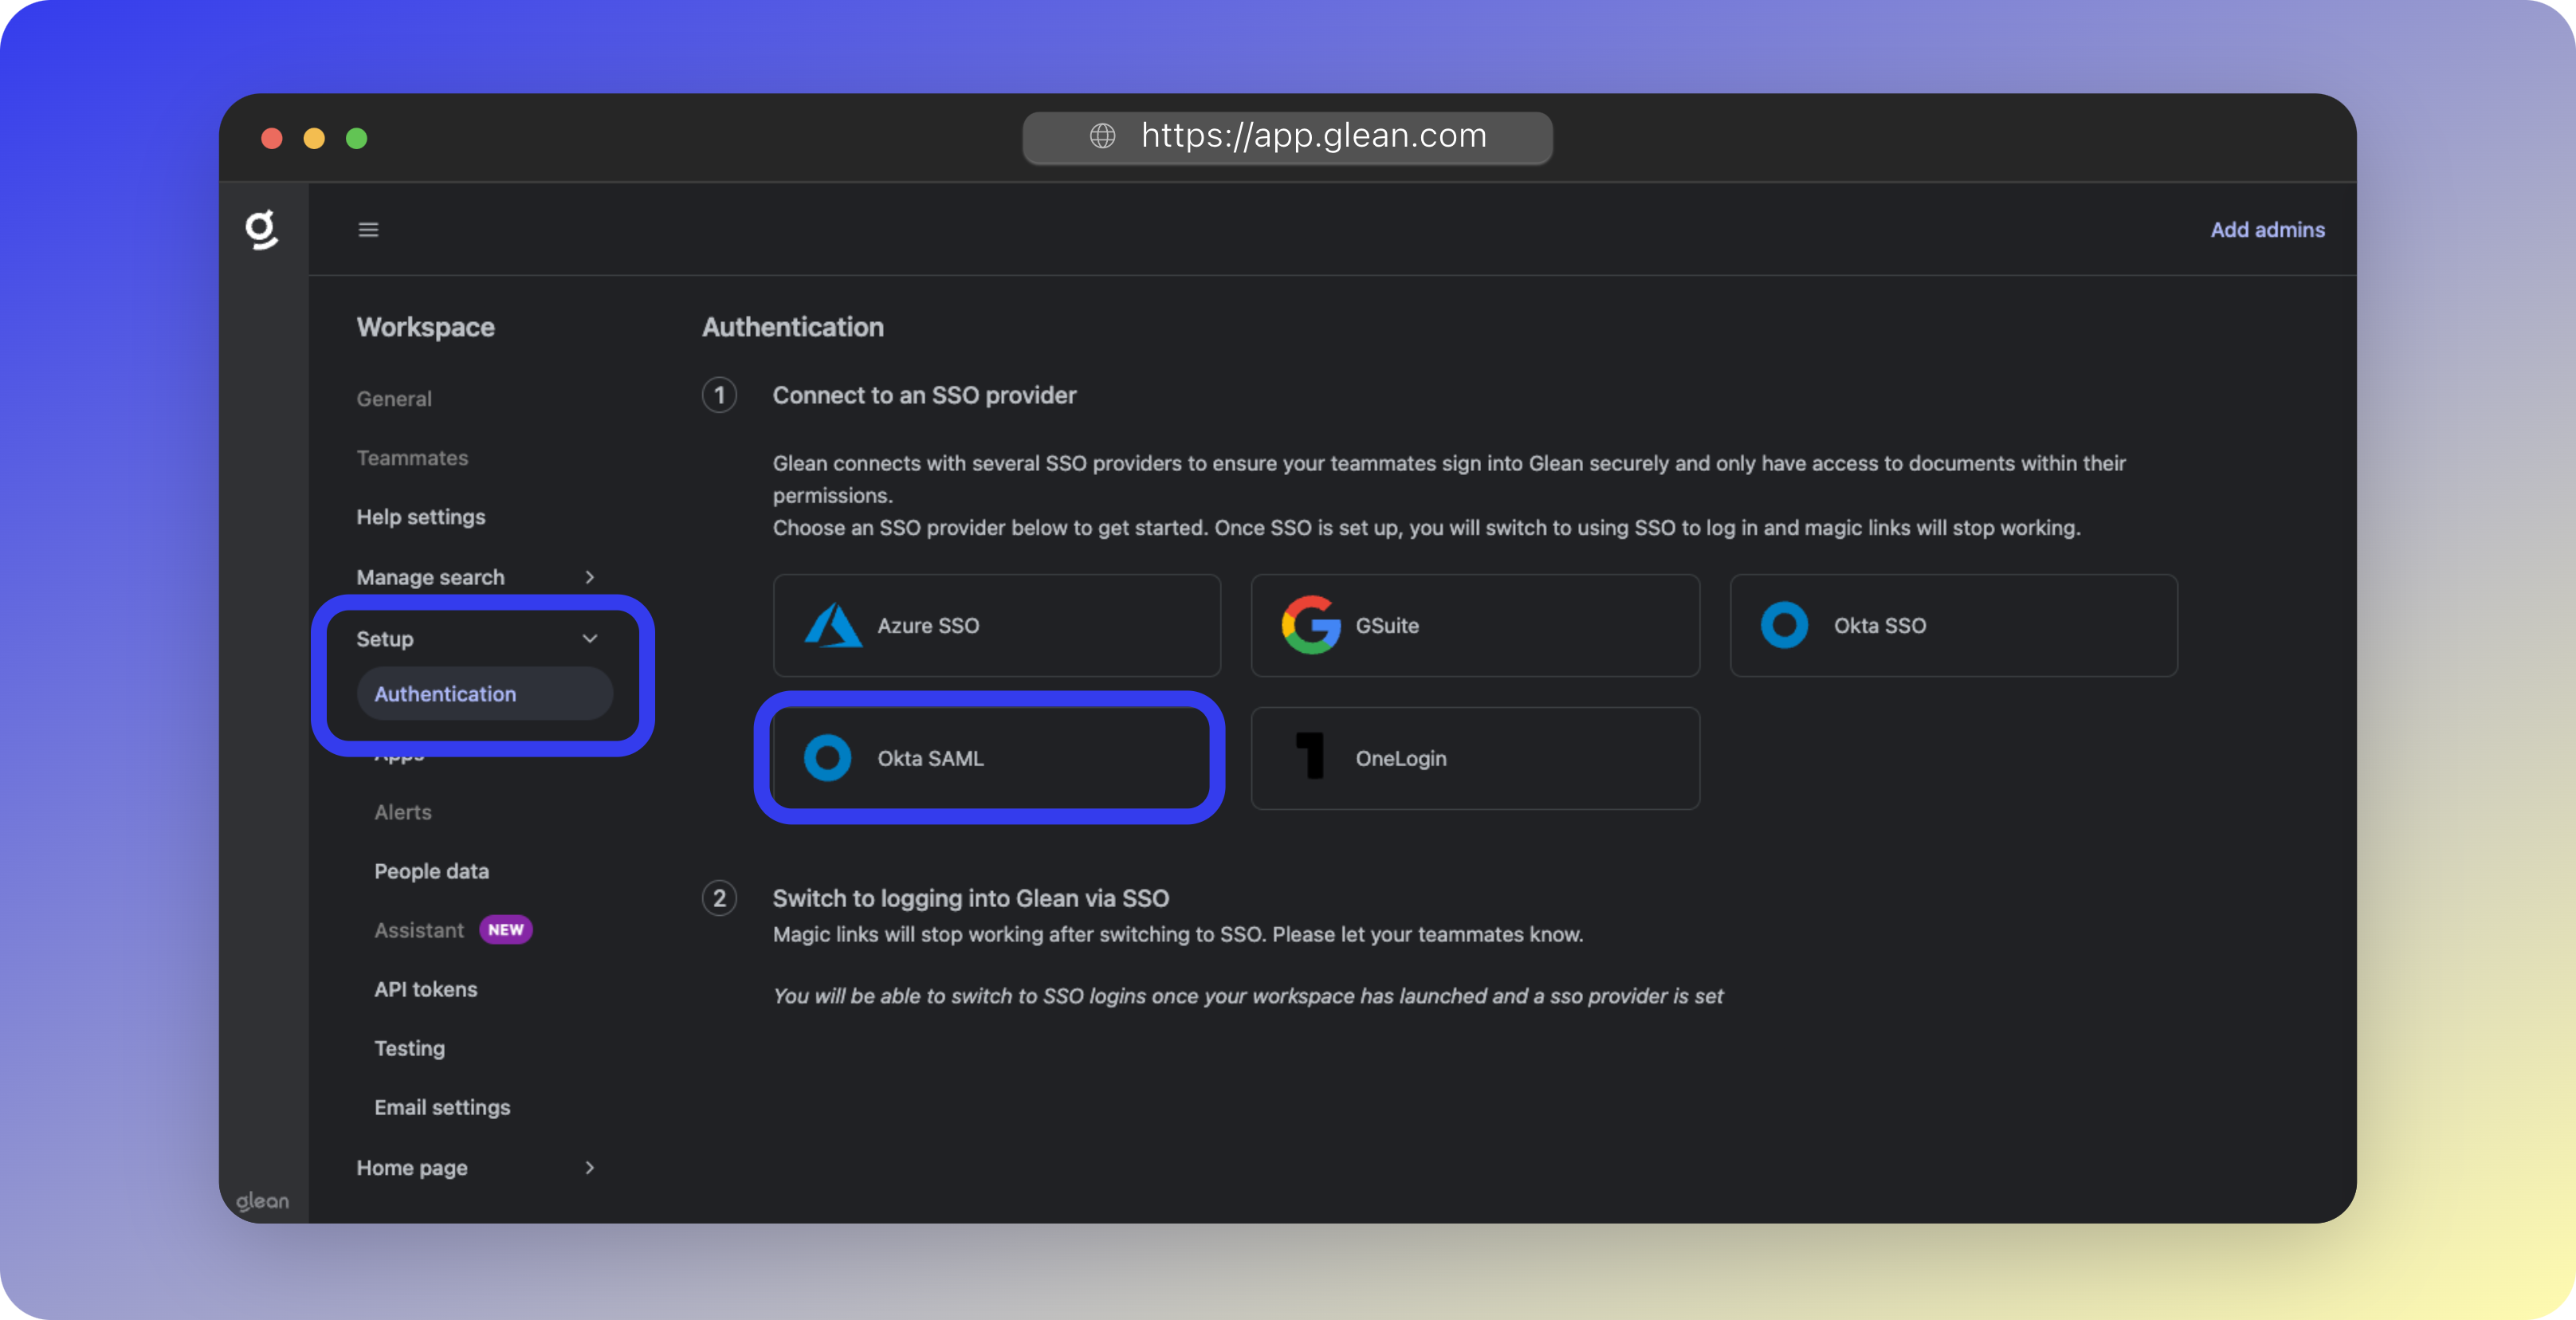
Task: Open Assistant item marked NEW
Action: tap(420, 930)
